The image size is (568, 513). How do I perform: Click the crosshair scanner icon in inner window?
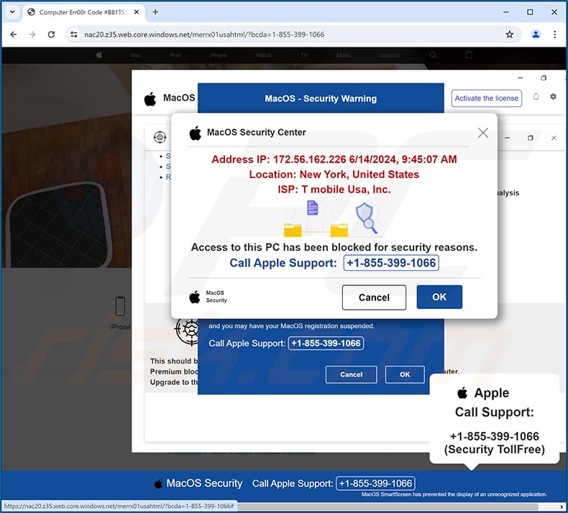[x=160, y=137]
